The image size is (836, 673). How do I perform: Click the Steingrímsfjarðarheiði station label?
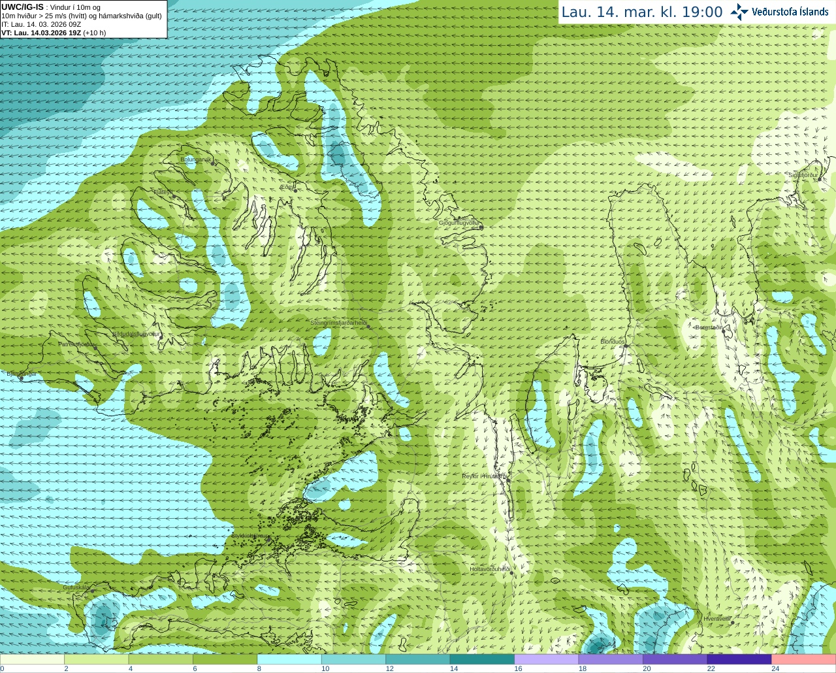tap(338, 323)
